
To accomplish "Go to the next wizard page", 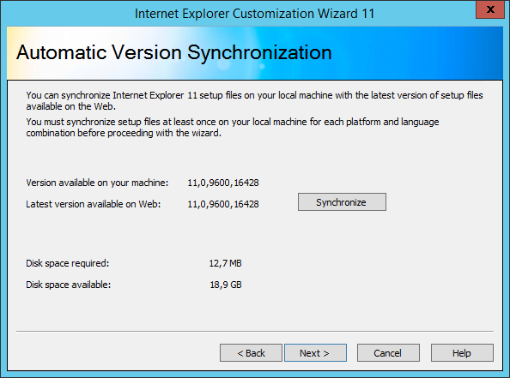I will click(315, 352).
